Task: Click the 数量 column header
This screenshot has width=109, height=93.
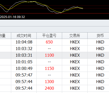Action: (x=5, y=36)
